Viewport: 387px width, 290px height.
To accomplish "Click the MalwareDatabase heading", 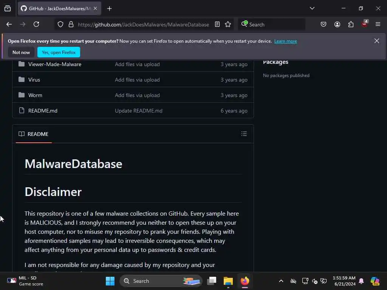I will [x=73, y=164].
